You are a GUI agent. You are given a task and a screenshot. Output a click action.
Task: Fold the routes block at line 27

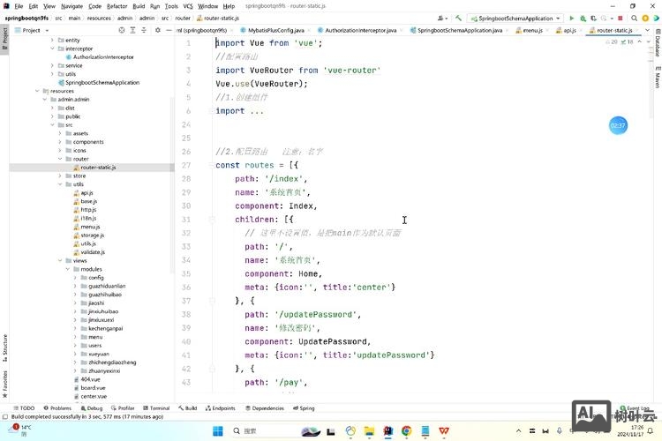coord(212,165)
